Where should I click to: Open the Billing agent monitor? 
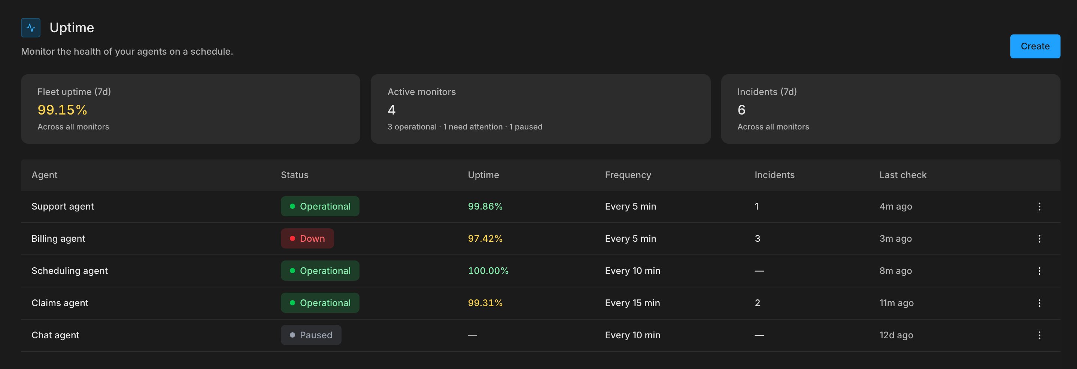click(x=58, y=239)
